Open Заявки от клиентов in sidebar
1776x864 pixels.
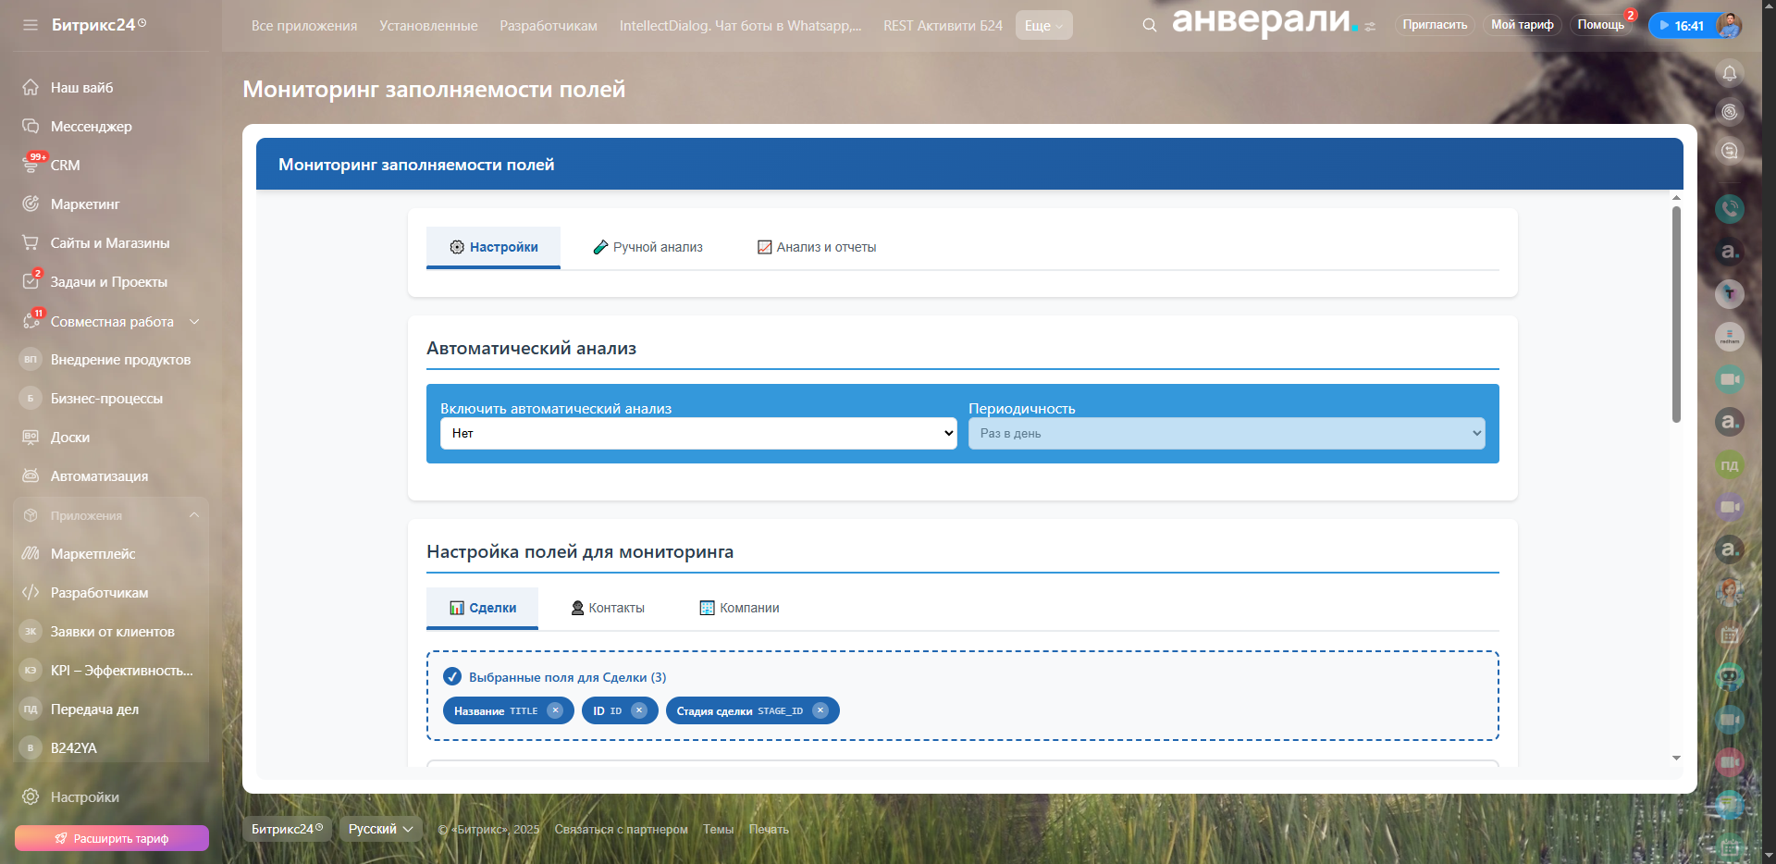[x=111, y=632]
